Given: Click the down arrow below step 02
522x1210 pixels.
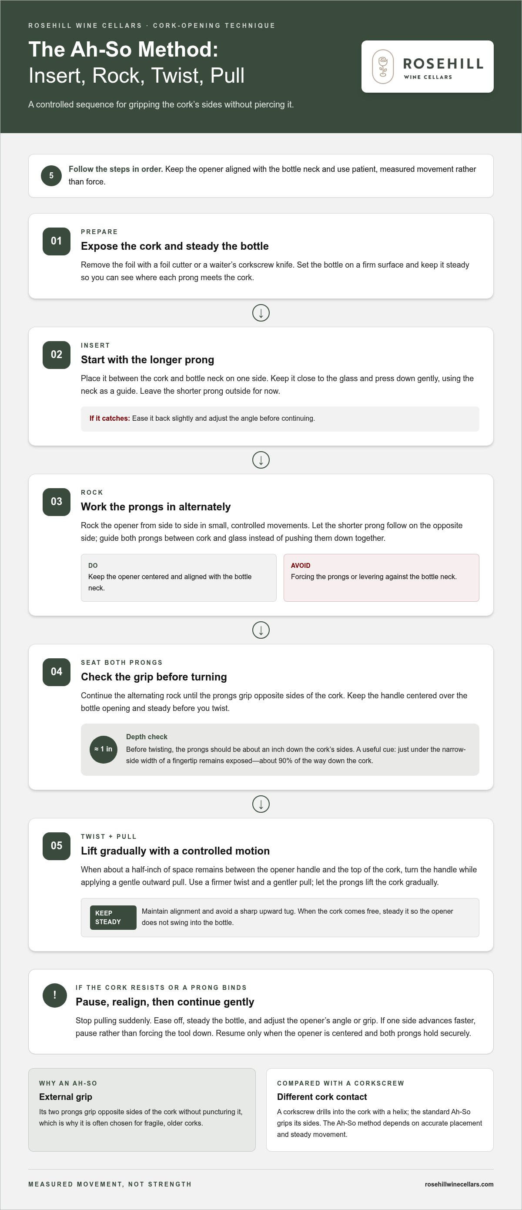Looking at the screenshot, I should [x=261, y=460].
